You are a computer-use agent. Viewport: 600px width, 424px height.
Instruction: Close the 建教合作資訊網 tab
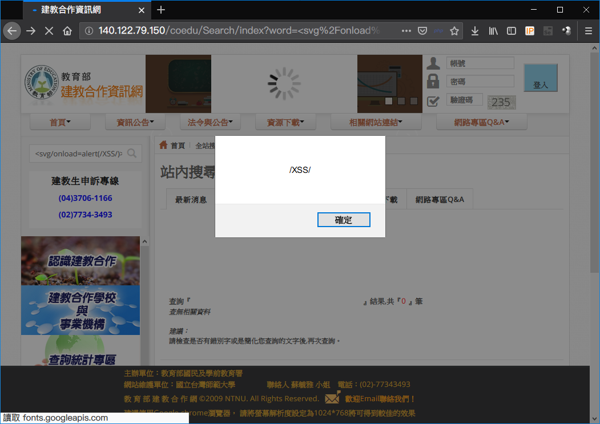pyautogui.click(x=141, y=10)
